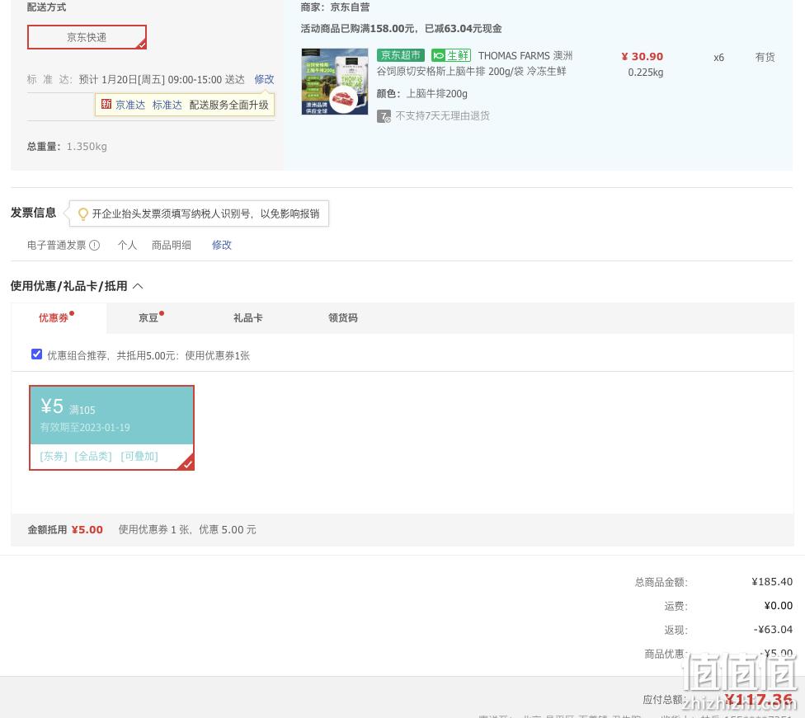The height and width of the screenshot is (718, 805).
Task: Click 修改 link for invoice info
Action: pyautogui.click(x=222, y=246)
